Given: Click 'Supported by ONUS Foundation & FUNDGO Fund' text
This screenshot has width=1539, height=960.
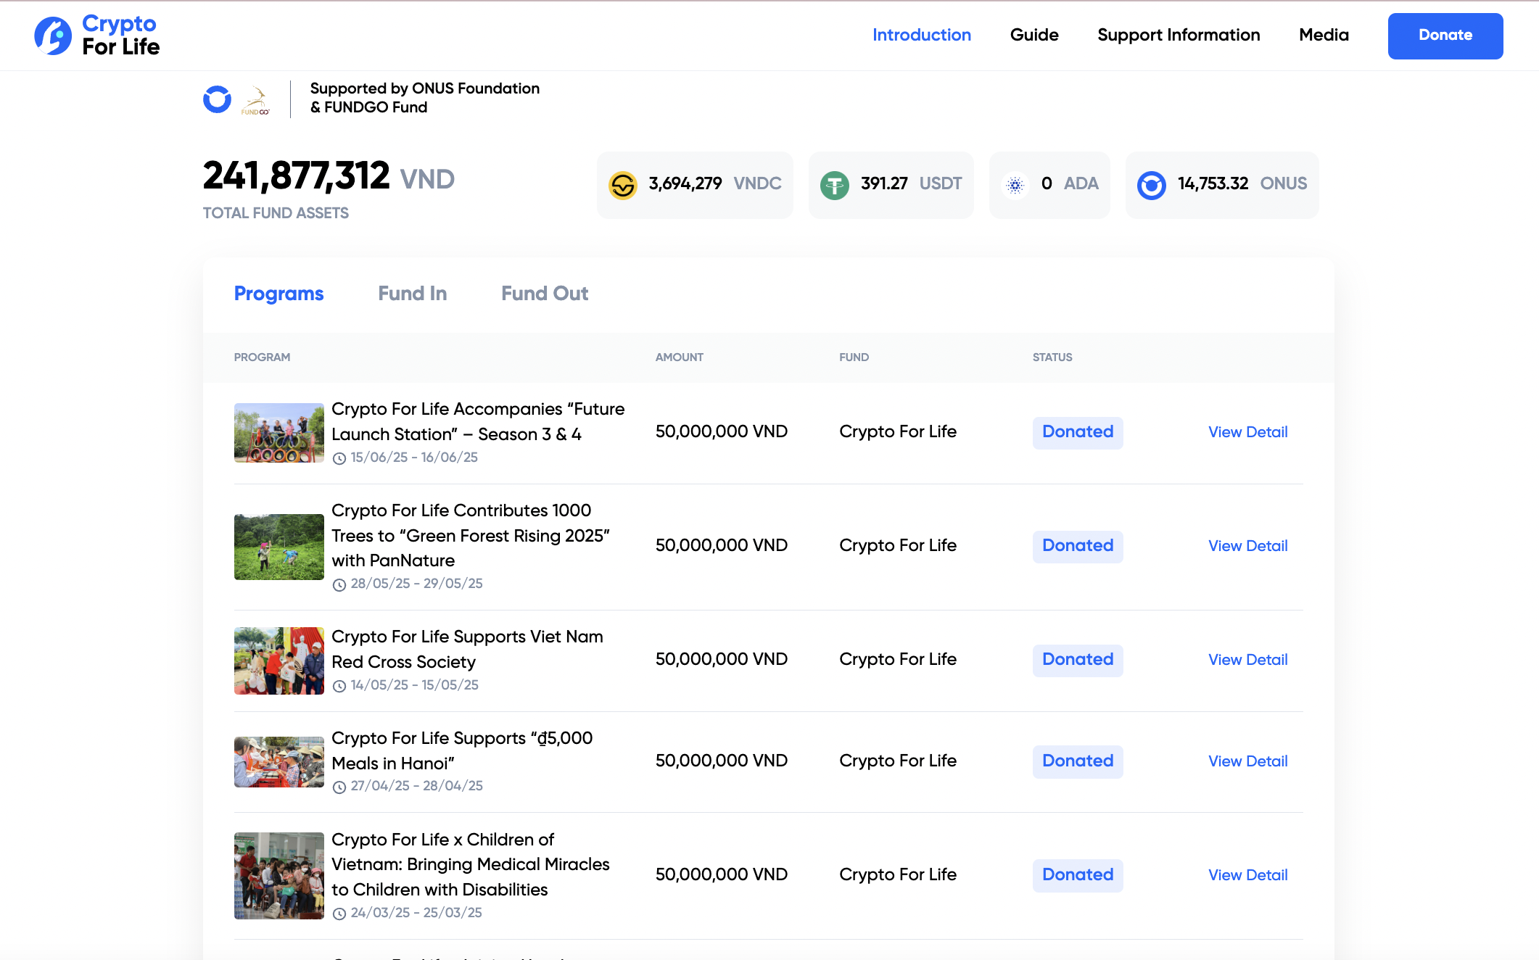Looking at the screenshot, I should pos(425,98).
